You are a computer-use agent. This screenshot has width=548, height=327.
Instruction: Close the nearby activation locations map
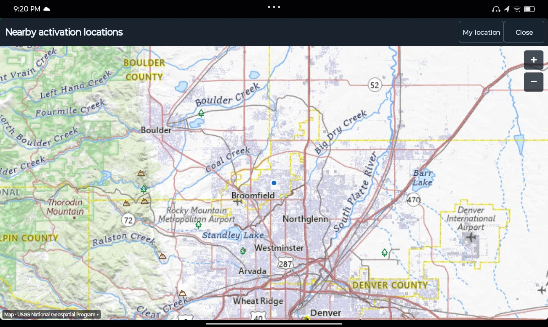click(x=524, y=32)
